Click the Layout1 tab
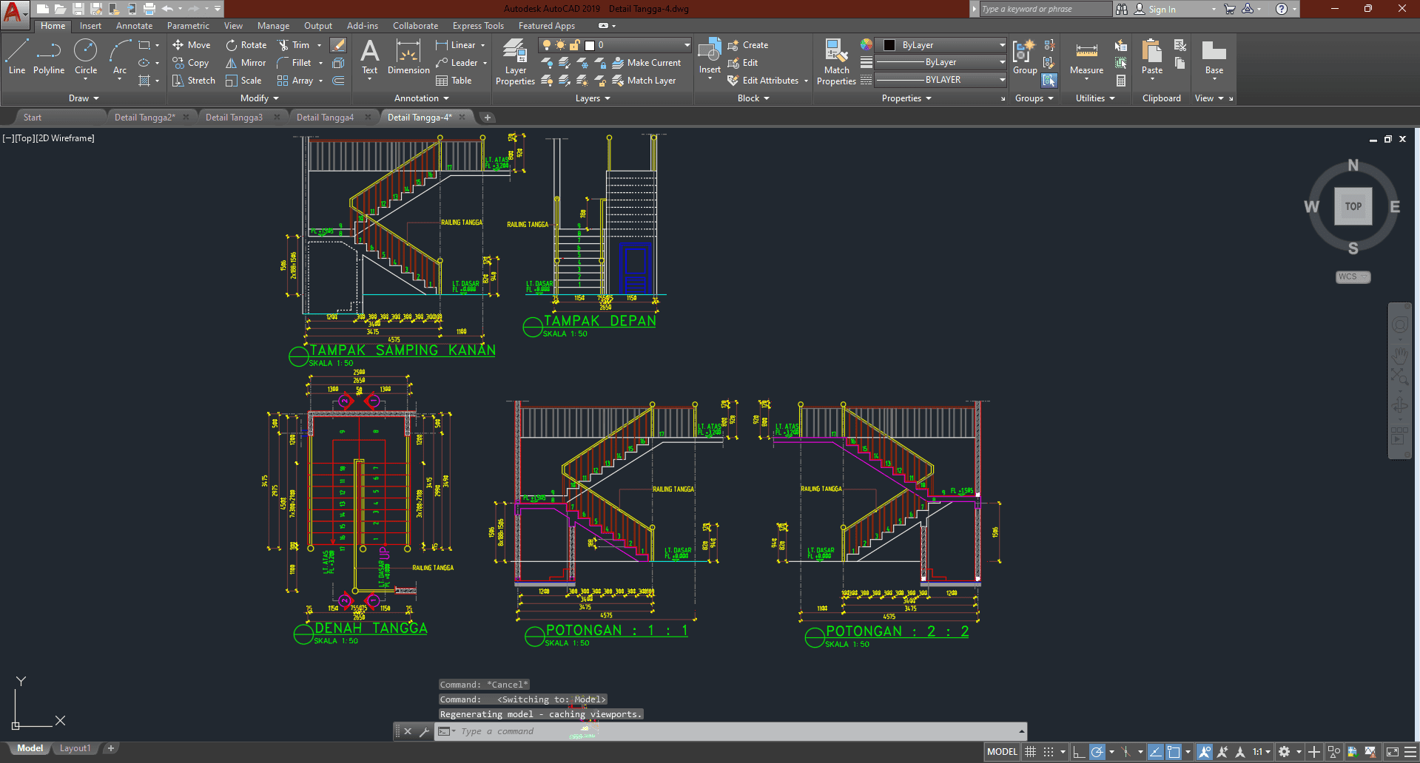The height and width of the screenshot is (763, 1420). tap(75, 748)
